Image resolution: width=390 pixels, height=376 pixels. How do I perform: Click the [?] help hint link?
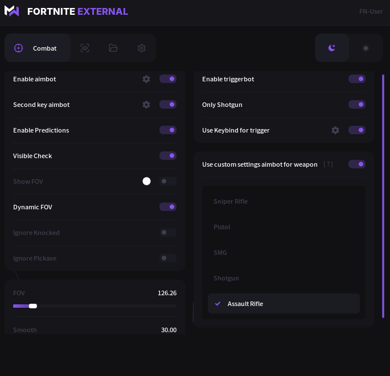tap(328, 164)
